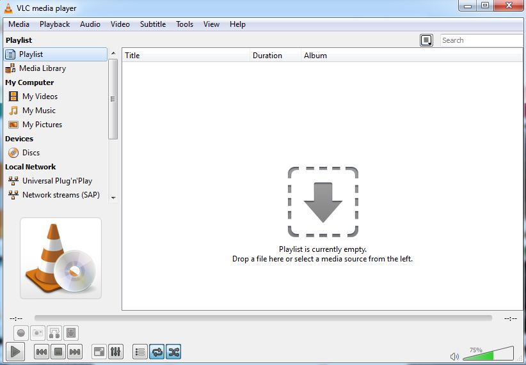Click the Playlist list icon in sidebar
The width and height of the screenshot is (526, 365).
(x=10, y=54)
